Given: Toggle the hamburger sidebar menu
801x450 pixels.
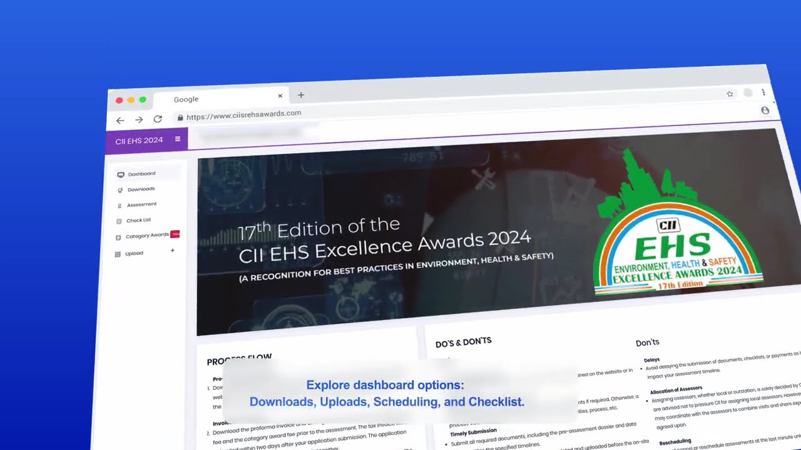Looking at the screenshot, I should [178, 139].
